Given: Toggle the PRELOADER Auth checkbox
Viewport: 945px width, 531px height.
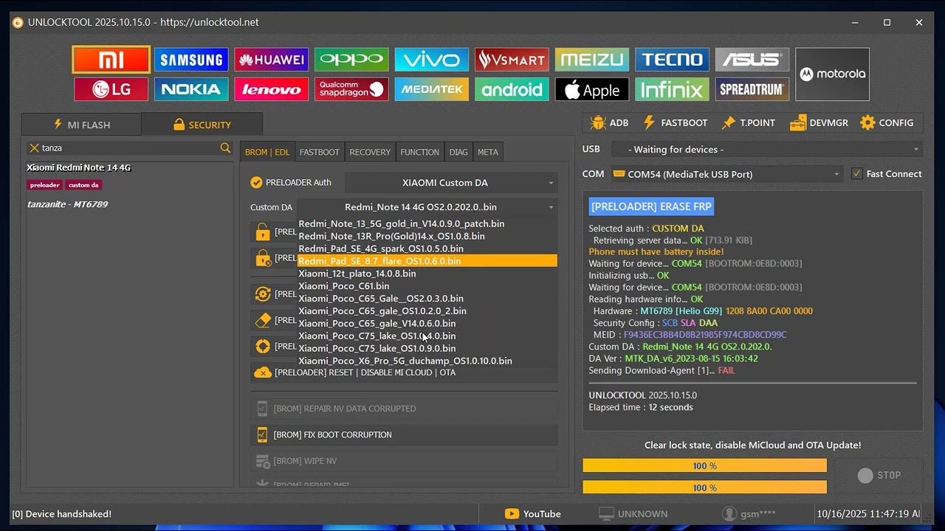Looking at the screenshot, I should pyautogui.click(x=256, y=183).
